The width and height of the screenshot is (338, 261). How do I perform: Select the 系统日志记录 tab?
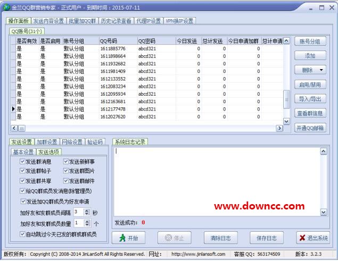tap(130, 142)
